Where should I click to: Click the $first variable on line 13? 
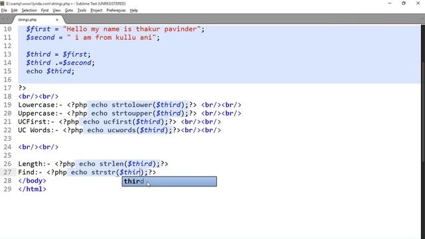click(75, 54)
